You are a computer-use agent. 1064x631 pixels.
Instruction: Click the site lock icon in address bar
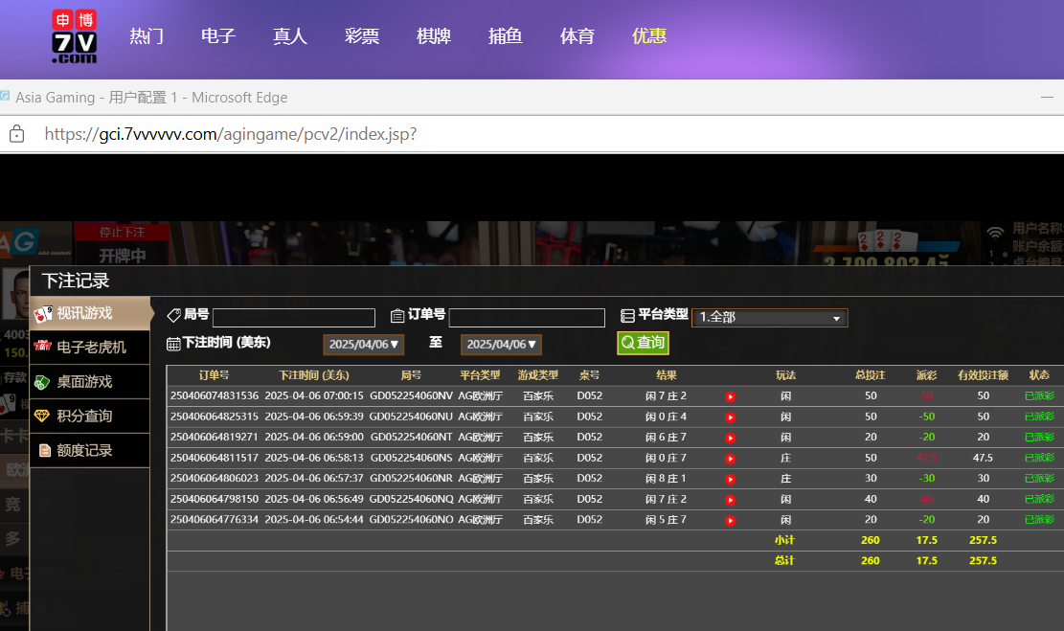[x=16, y=134]
